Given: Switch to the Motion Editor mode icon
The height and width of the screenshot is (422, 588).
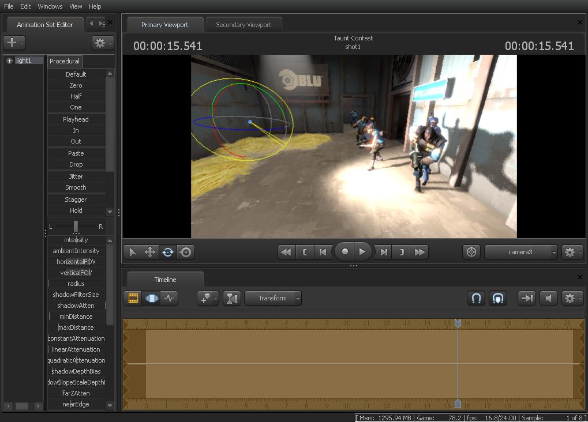Looking at the screenshot, I should click(x=152, y=298).
